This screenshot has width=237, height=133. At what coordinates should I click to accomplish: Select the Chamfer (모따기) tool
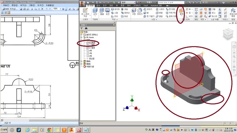[x=148, y=9]
